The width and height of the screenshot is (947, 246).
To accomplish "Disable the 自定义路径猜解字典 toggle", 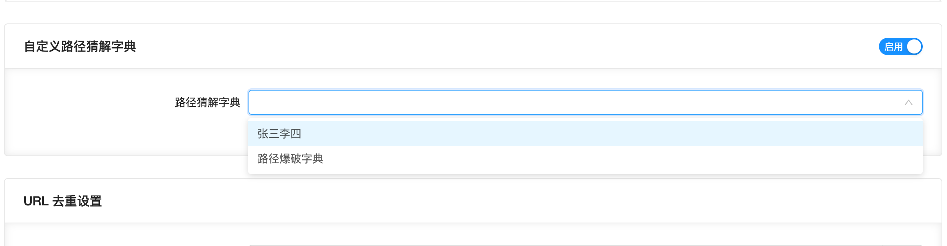I will coord(900,47).
